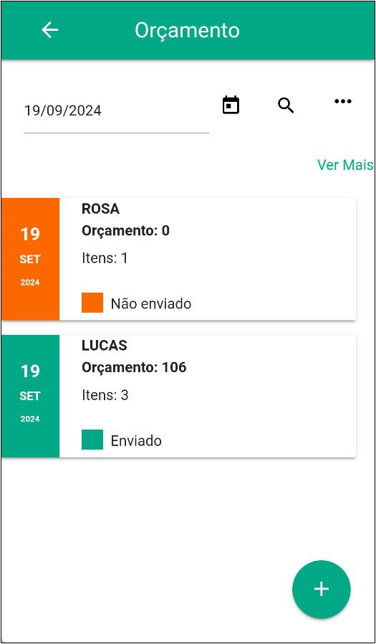Select the green 19 SET date block
The height and width of the screenshot is (644, 376).
point(30,396)
